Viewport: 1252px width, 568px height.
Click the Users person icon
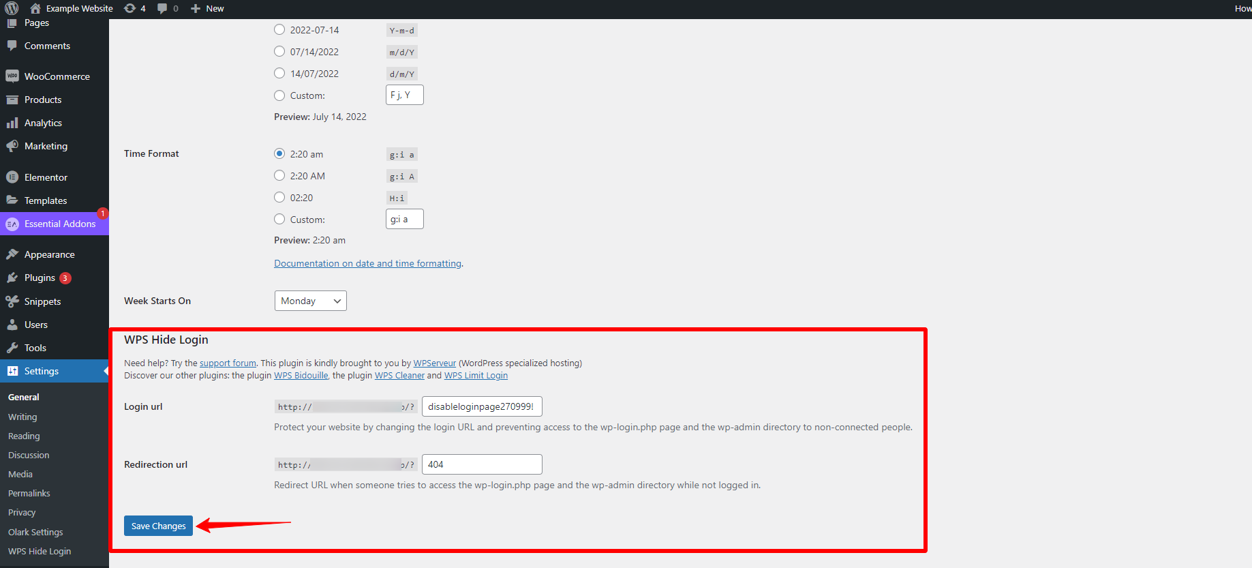[12, 325]
